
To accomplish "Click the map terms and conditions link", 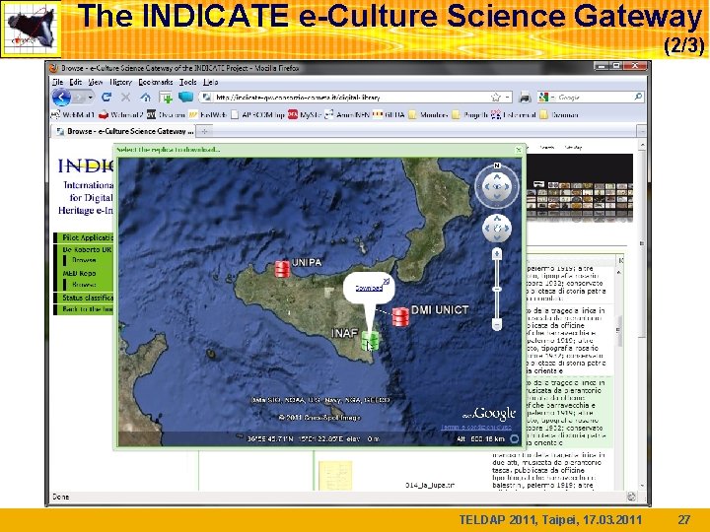I will tap(476, 427).
